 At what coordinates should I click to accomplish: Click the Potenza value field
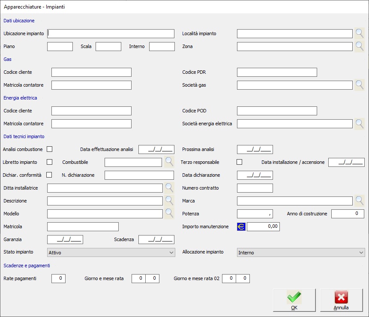pos(255,214)
